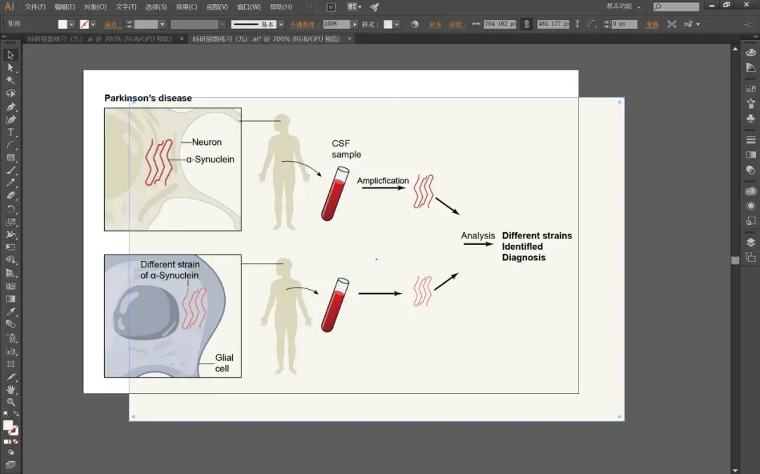Activate the Zoom tool
760x474 pixels.
pyautogui.click(x=11, y=402)
